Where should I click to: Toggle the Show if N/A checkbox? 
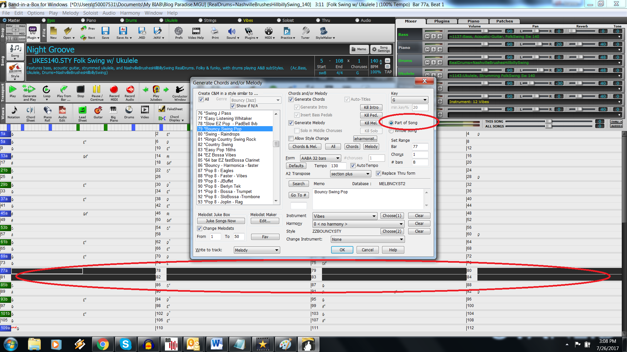[233, 106]
